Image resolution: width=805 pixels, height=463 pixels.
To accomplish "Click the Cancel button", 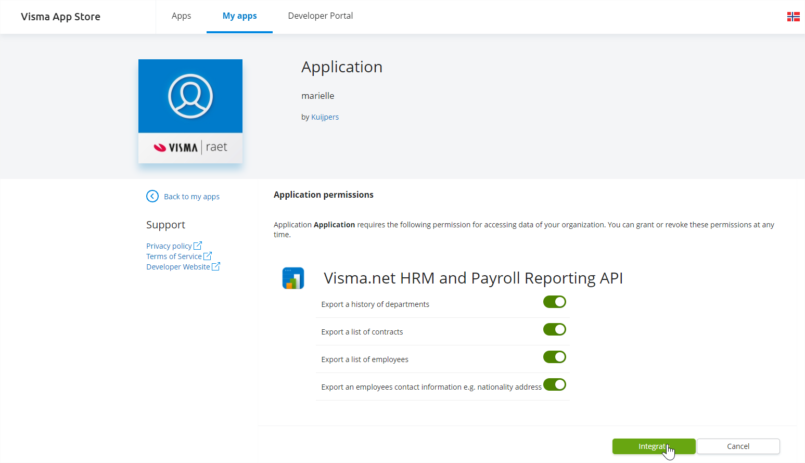I will coord(738,446).
